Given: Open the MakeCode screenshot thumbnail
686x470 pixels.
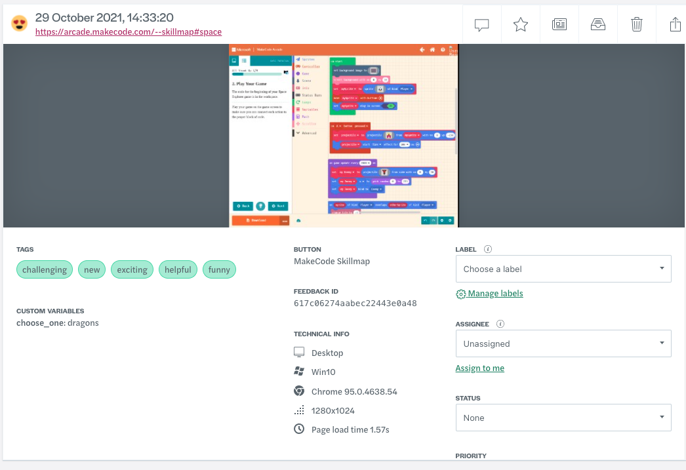Looking at the screenshot, I should pos(344,136).
